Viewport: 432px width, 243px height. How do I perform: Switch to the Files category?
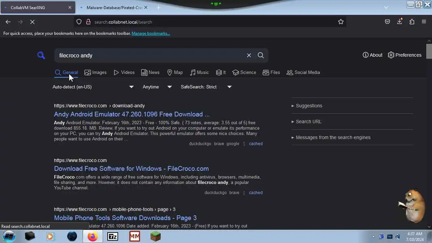[271, 72]
